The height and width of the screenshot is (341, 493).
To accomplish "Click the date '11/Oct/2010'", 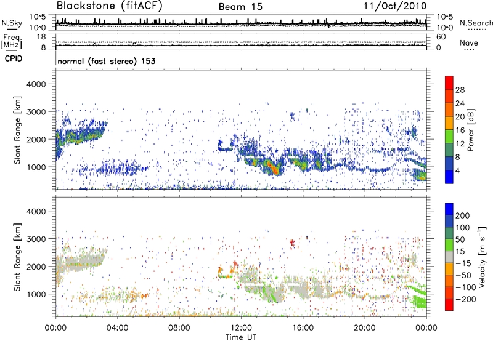I will 395,6.
